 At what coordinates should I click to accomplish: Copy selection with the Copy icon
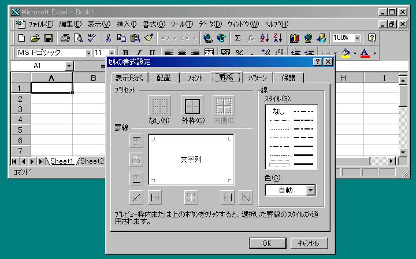pyautogui.click(x=121, y=38)
